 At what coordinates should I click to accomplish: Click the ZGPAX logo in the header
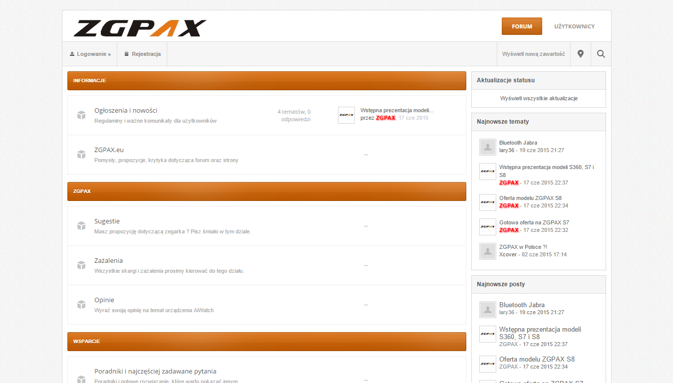pos(140,28)
